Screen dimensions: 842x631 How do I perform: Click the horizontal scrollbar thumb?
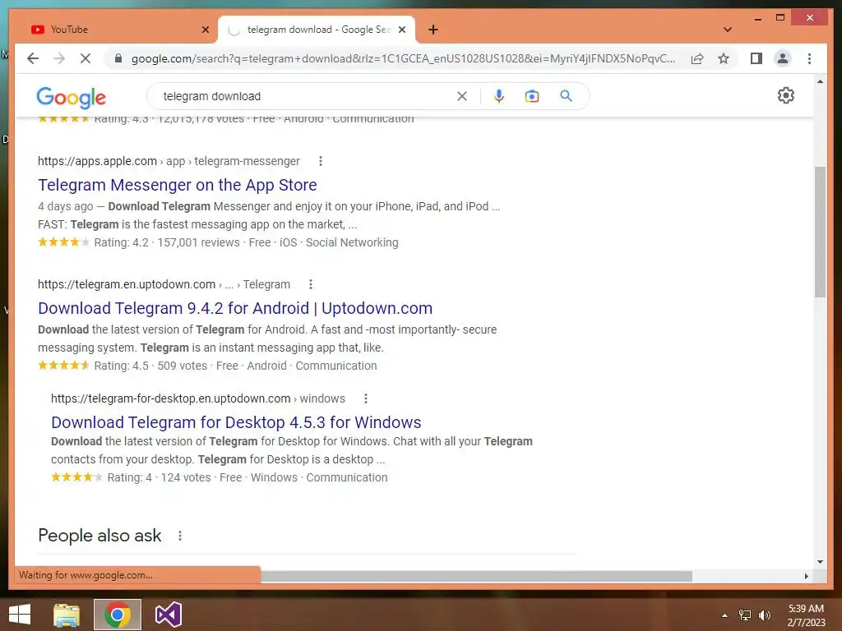tap(476, 576)
